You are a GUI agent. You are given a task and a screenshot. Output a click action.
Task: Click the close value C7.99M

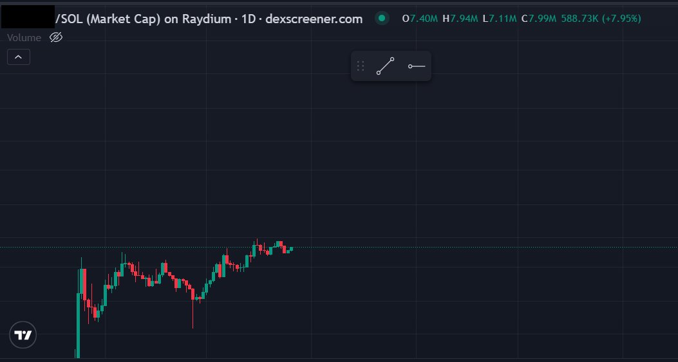click(539, 19)
